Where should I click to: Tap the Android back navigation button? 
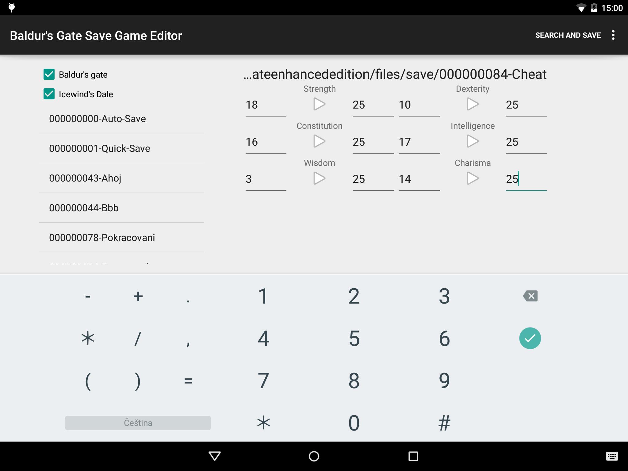(215, 456)
